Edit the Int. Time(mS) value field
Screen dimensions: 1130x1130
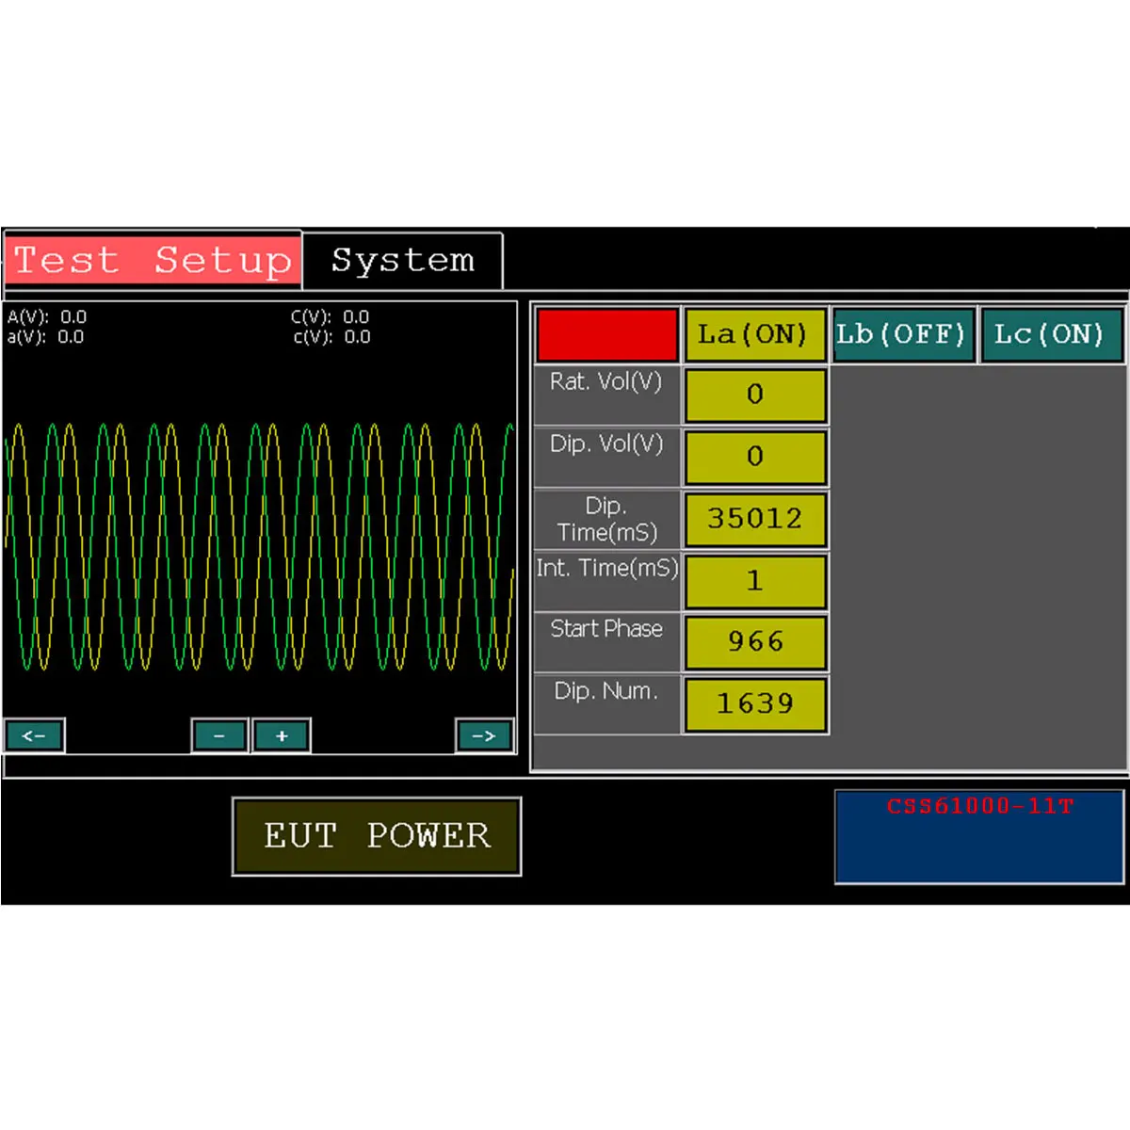tap(755, 581)
